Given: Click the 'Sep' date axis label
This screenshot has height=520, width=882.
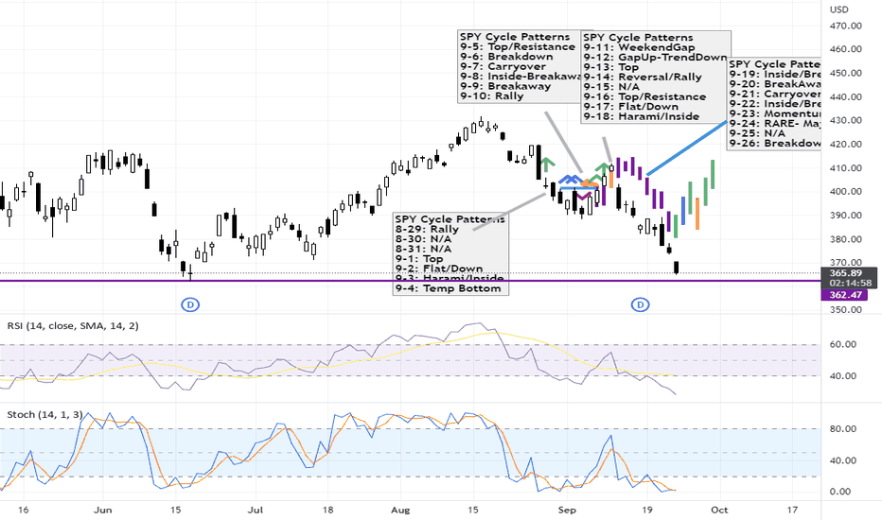Looking at the screenshot, I should pos(567,510).
